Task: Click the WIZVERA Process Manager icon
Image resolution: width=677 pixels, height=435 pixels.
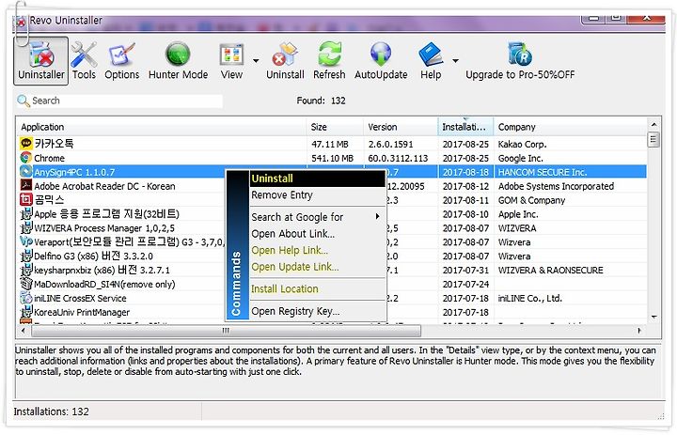Action: point(26,227)
